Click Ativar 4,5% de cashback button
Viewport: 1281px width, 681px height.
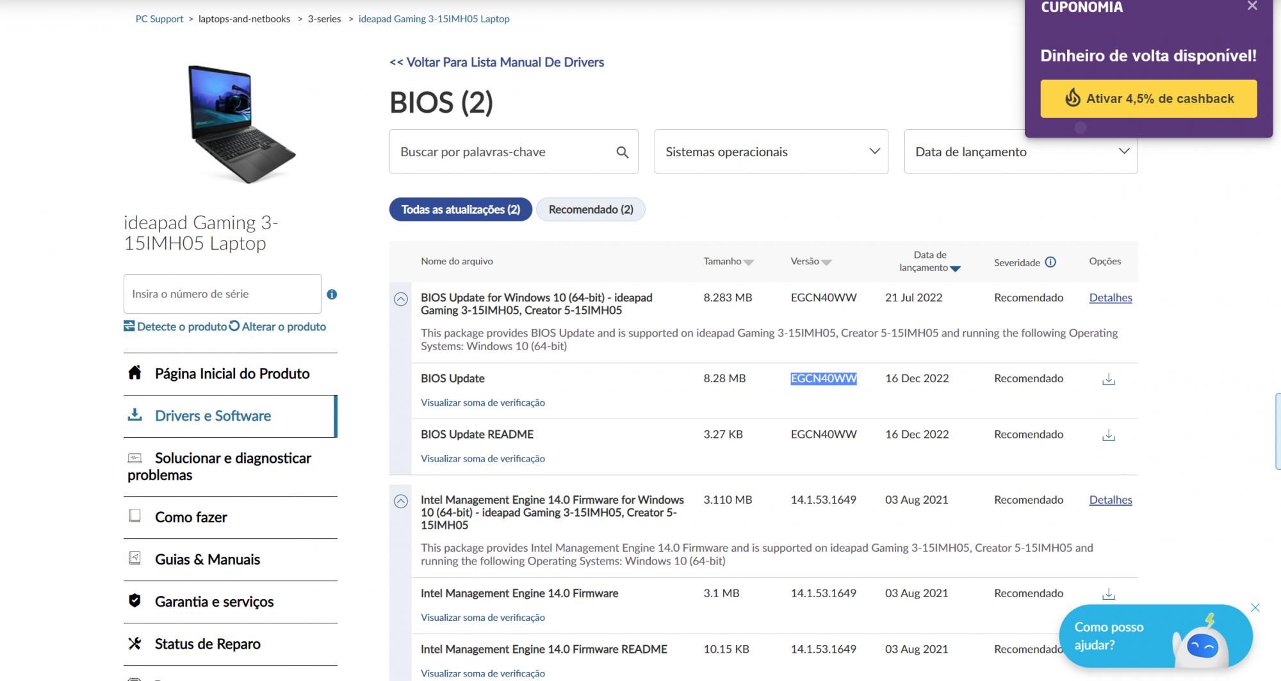(x=1148, y=99)
